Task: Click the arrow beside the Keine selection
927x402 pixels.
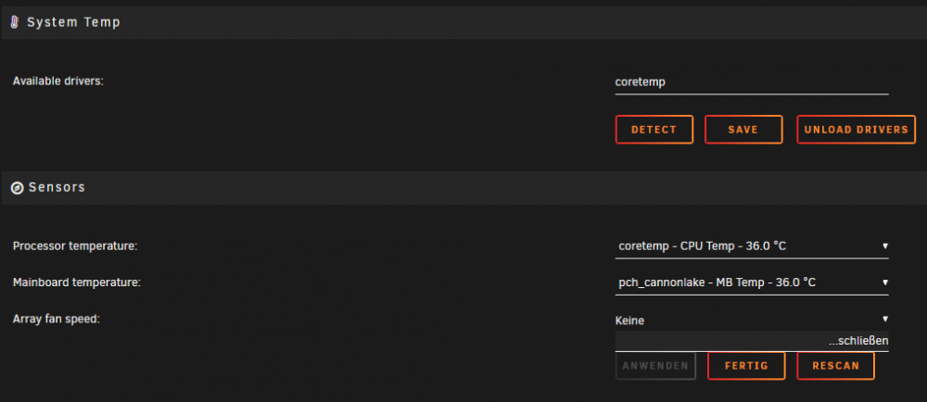Action: coord(885,319)
